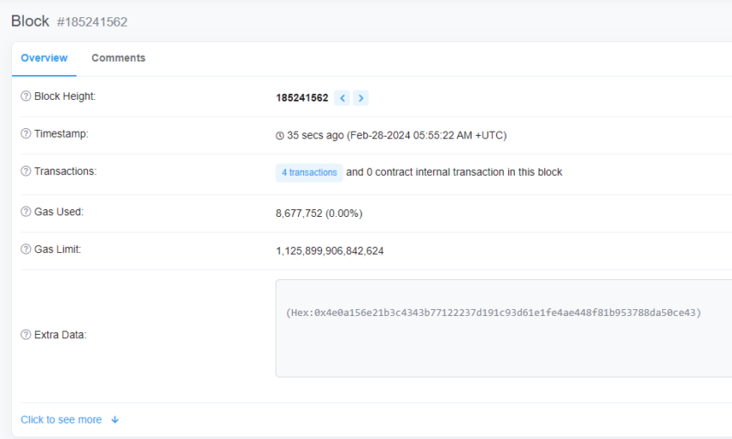
Task: Go to the next block arrow
Action: point(361,98)
